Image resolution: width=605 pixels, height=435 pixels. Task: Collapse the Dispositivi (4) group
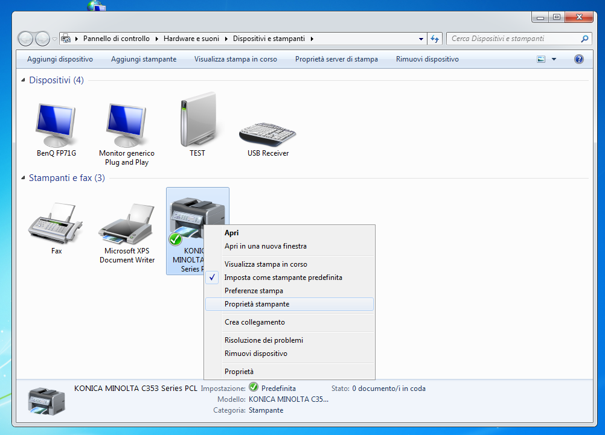[x=24, y=80]
